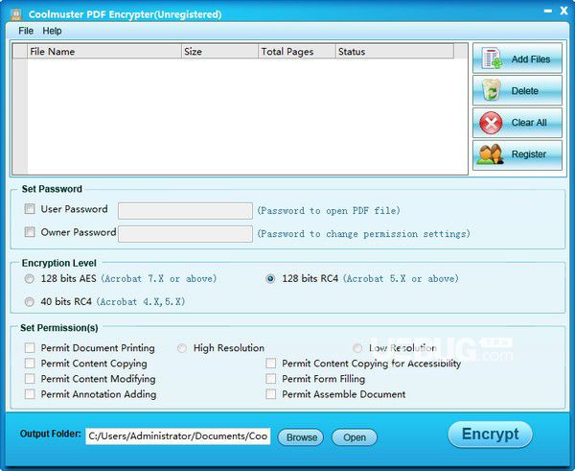Click the Add Files document icon
The image size is (575, 471).
click(x=493, y=58)
